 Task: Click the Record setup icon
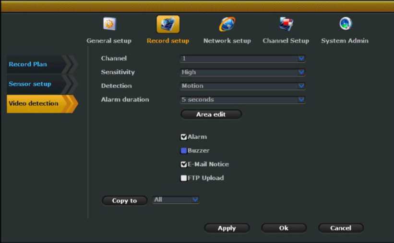coord(168,24)
